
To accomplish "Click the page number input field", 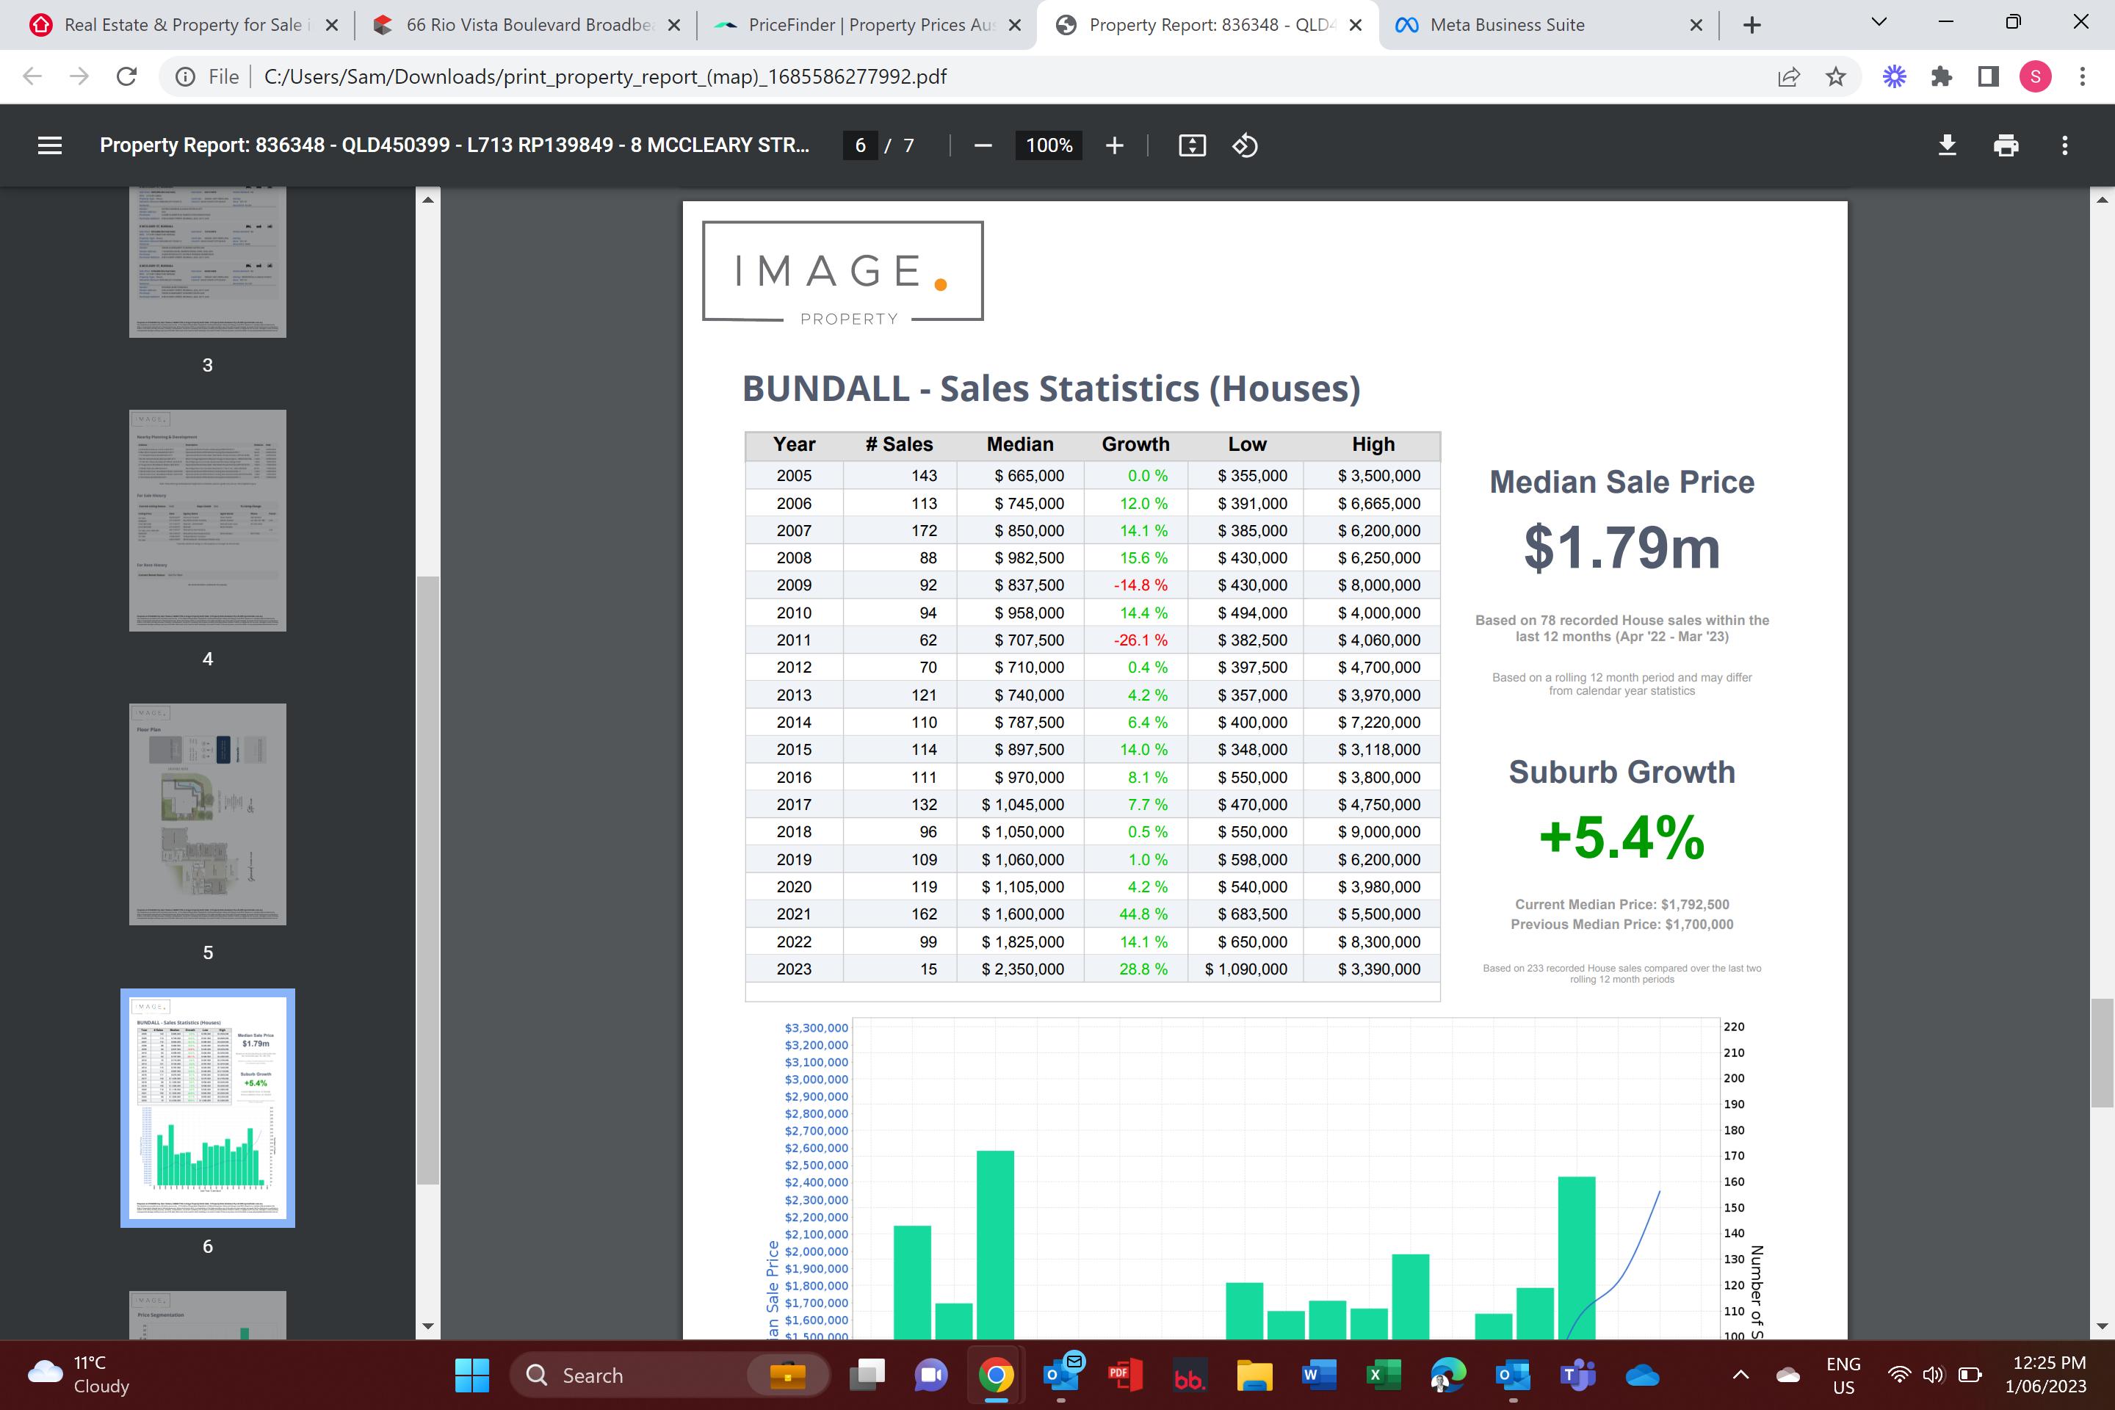I will tap(860, 145).
